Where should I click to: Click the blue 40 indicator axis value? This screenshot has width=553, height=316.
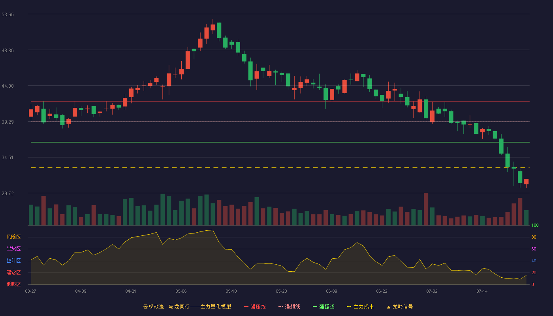tap(534, 261)
